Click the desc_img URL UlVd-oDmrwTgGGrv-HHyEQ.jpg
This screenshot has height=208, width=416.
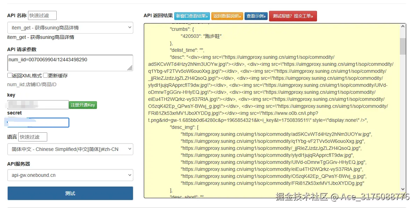tap(274, 162)
